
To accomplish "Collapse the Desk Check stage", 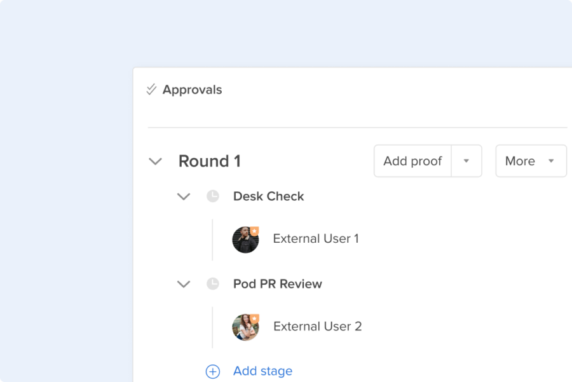I will [x=184, y=196].
